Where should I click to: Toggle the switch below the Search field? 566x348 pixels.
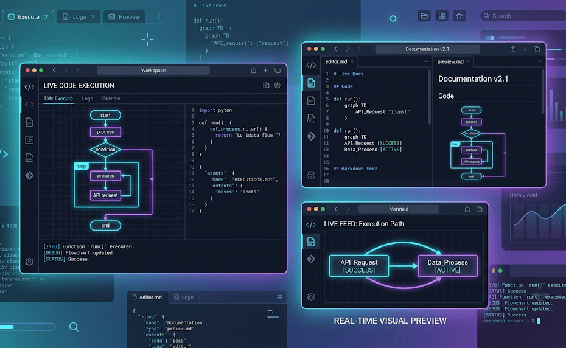(x=490, y=38)
